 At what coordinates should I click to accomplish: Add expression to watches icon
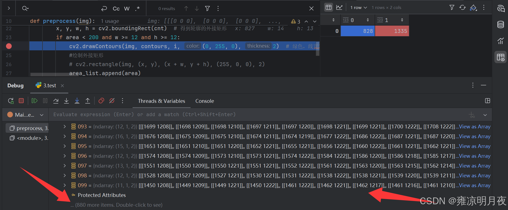point(472,115)
